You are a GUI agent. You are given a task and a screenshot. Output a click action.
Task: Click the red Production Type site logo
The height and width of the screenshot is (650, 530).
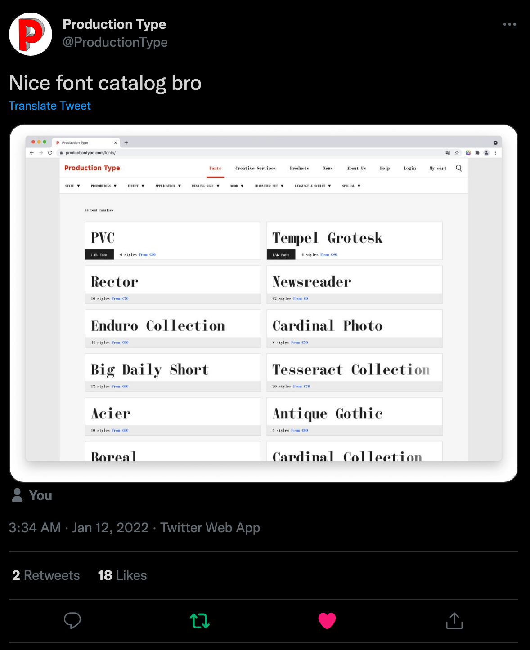click(x=92, y=168)
